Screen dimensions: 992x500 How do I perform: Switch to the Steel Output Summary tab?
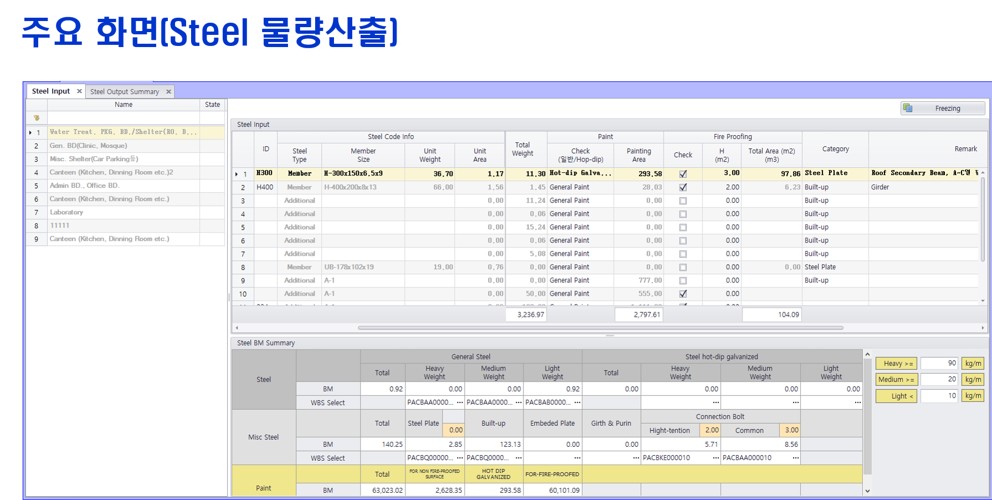(125, 92)
